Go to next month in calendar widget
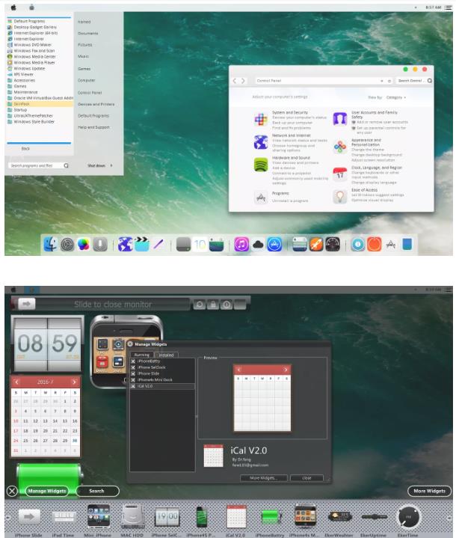The width and height of the screenshot is (456, 538). [73, 382]
